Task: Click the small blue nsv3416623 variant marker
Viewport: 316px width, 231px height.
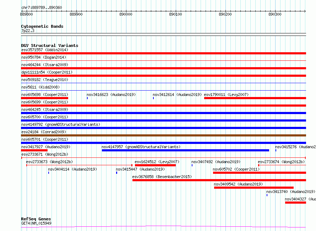Action: (x=87, y=98)
